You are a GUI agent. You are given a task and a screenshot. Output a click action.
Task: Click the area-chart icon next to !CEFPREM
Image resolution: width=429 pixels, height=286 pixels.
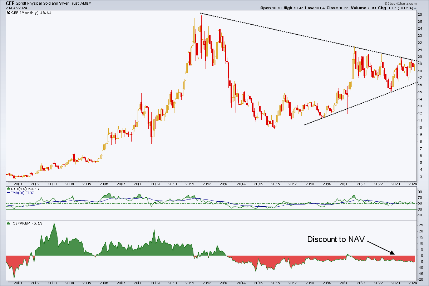tap(9, 223)
